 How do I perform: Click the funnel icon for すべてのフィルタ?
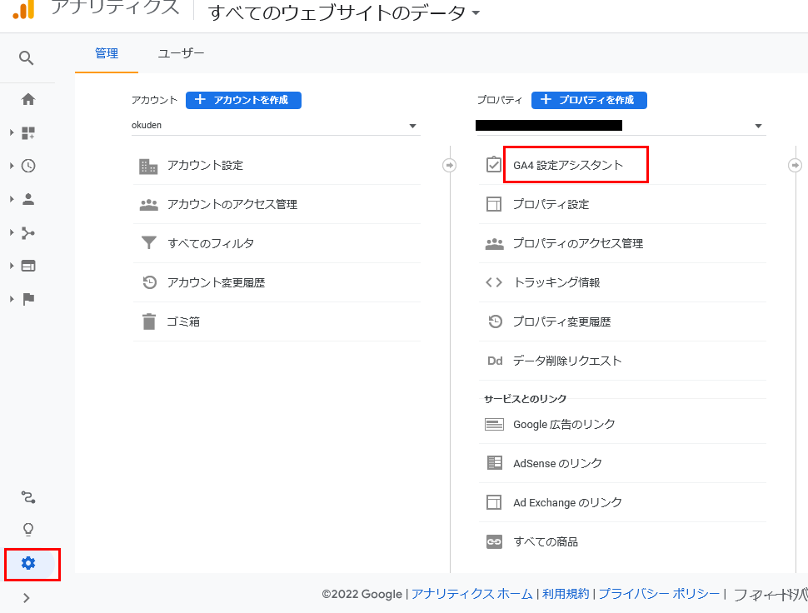point(148,243)
